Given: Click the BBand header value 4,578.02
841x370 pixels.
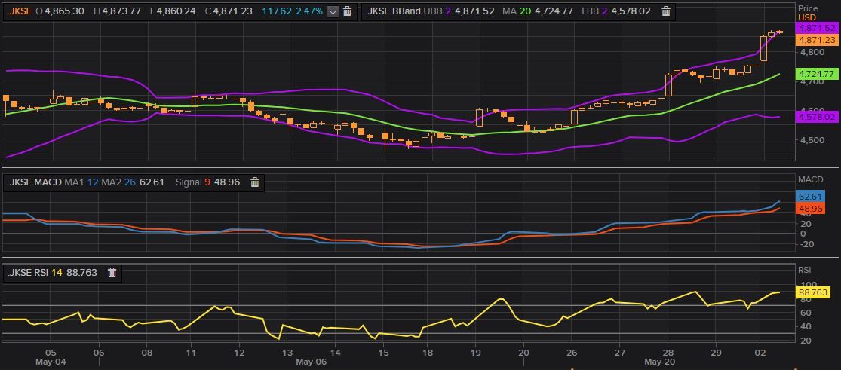Looking at the screenshot, I should (x=630, y=11).
